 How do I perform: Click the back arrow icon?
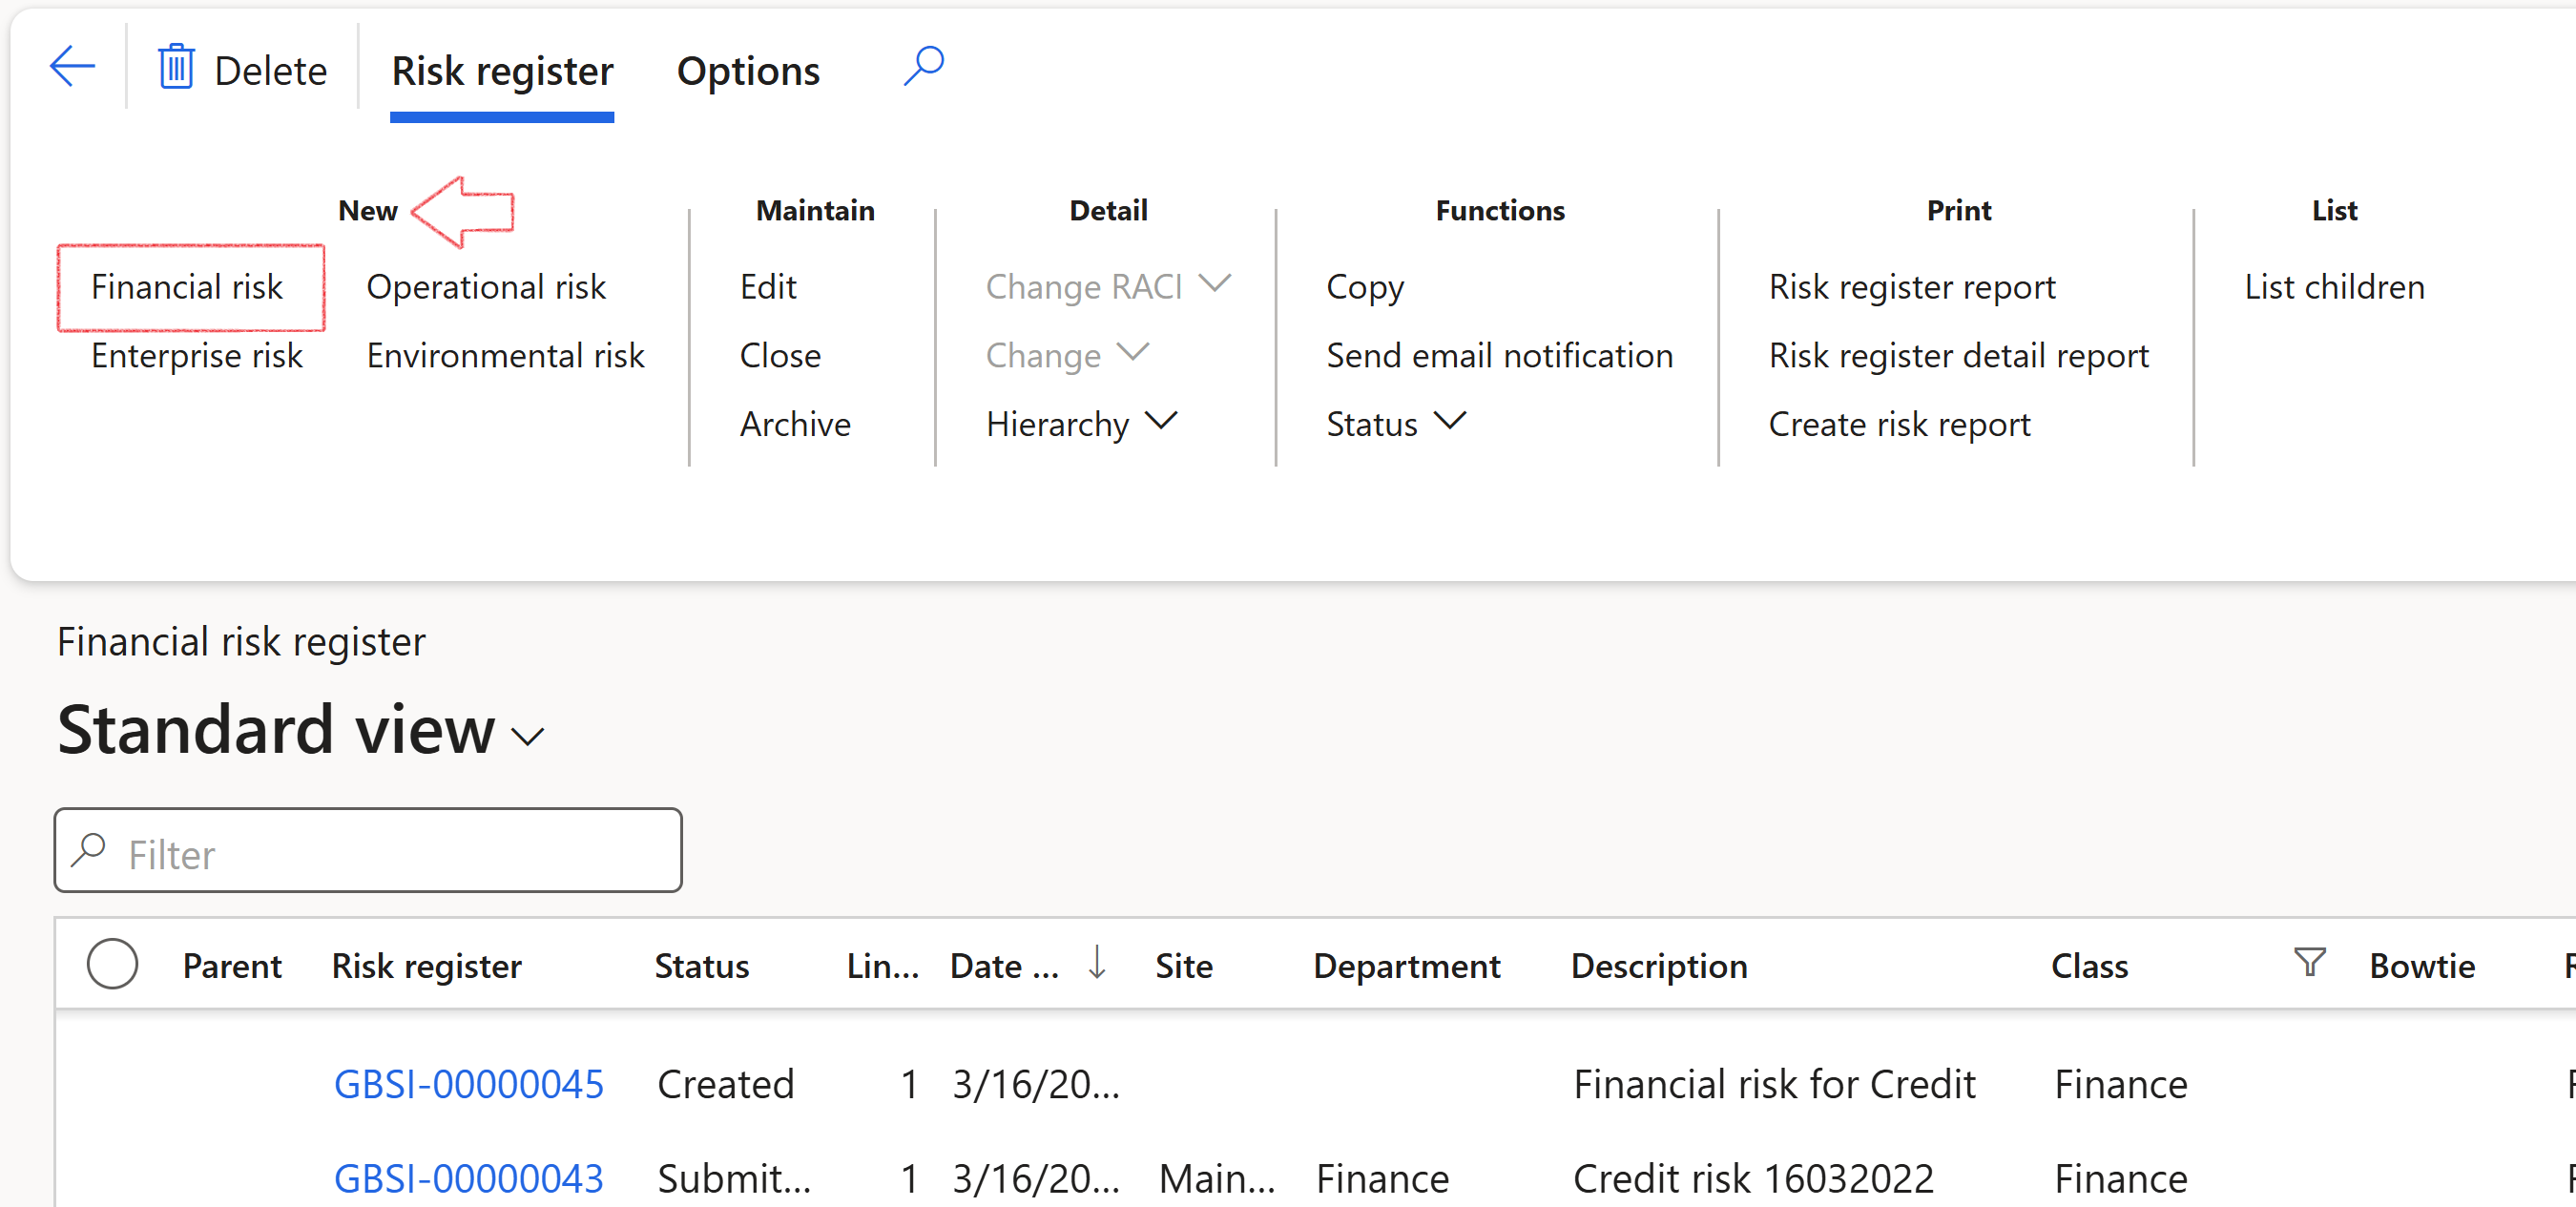tap(72, 68)
